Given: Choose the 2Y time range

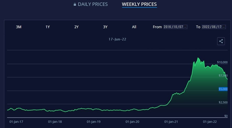Looking at the screenshot, I should 76,27.
